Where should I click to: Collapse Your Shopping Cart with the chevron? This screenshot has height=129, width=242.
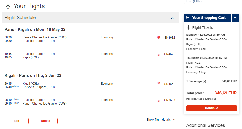235,18
